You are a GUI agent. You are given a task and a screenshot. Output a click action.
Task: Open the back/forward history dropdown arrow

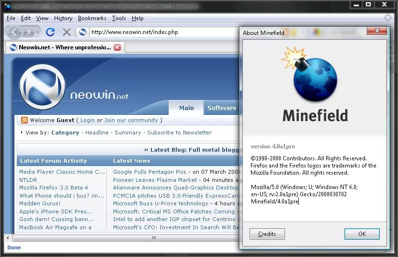tap(37, 32)
